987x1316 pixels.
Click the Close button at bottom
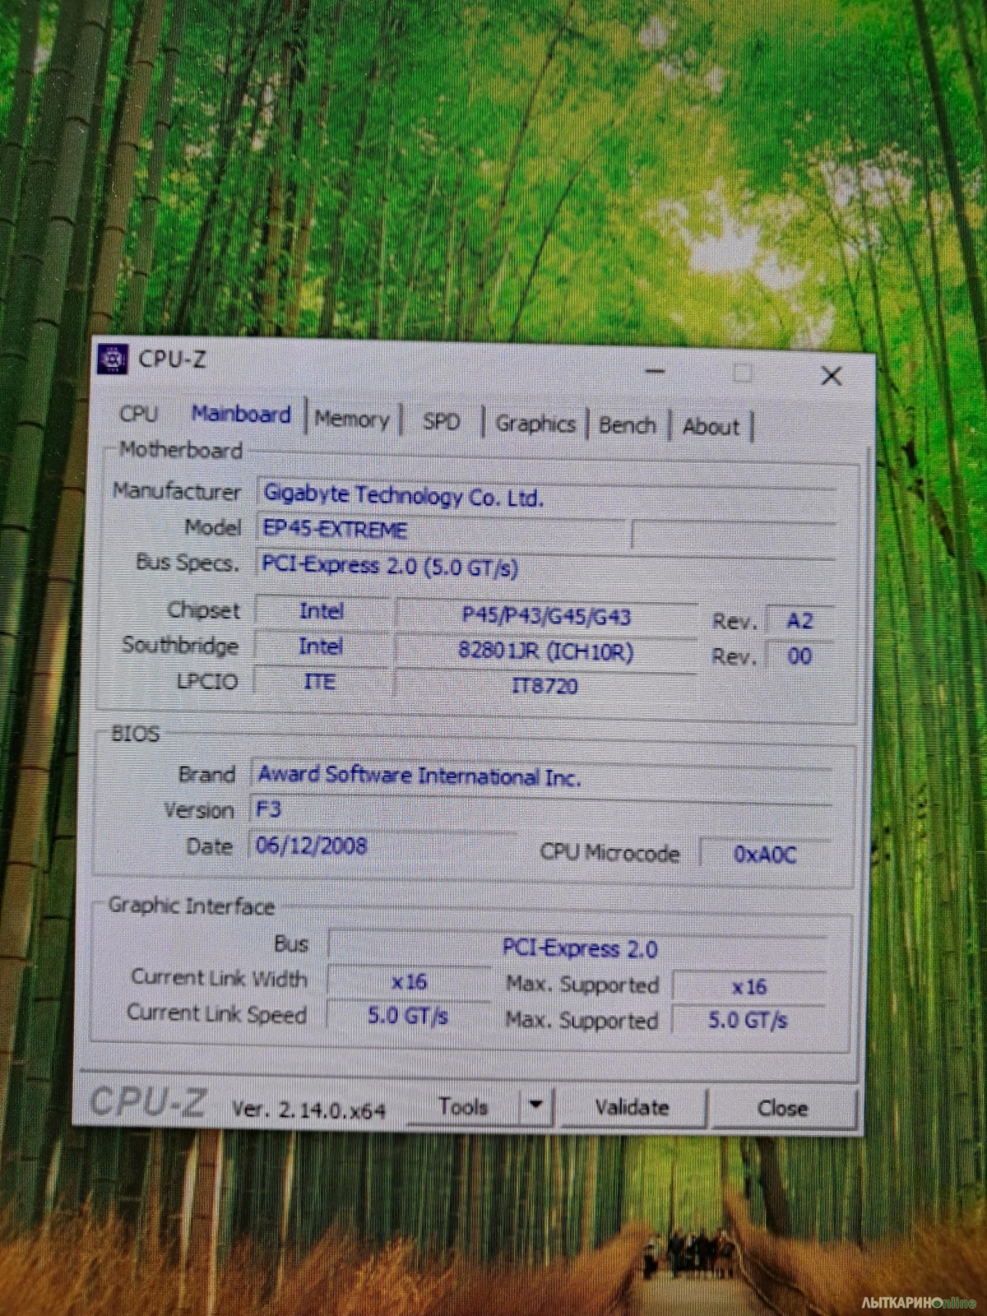click(782, 1109)
